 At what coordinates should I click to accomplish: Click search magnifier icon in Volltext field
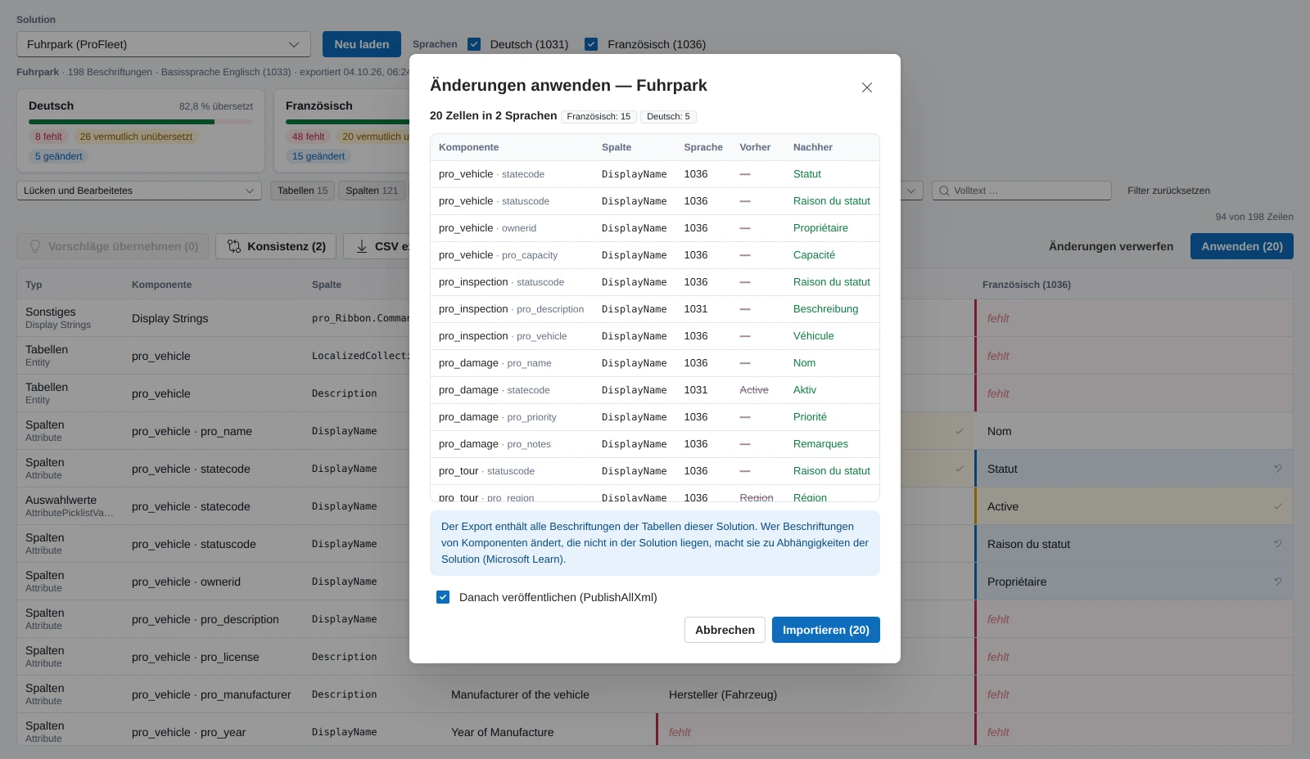(x=944, y=191)
